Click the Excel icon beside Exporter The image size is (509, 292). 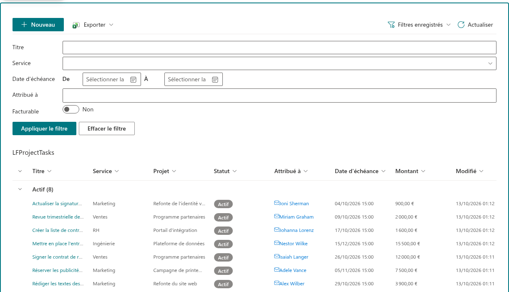[x=76, y=25]
